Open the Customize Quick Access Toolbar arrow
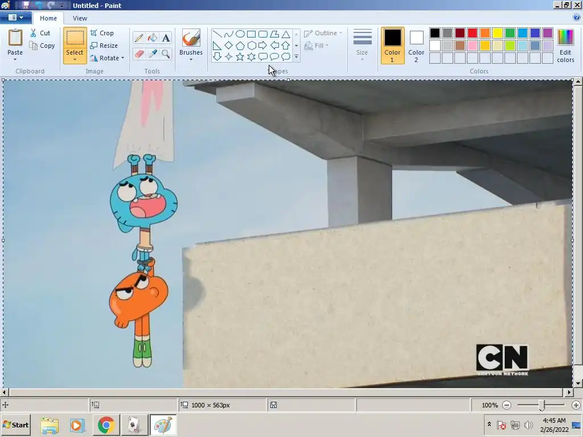The width and height of the screenshot is (583, 437). coord(61,5)
